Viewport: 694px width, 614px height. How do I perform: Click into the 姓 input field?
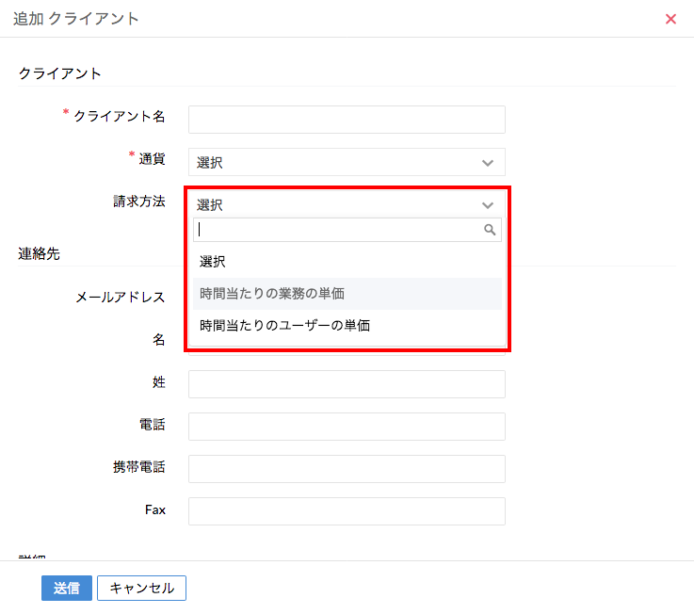point(347,384)
